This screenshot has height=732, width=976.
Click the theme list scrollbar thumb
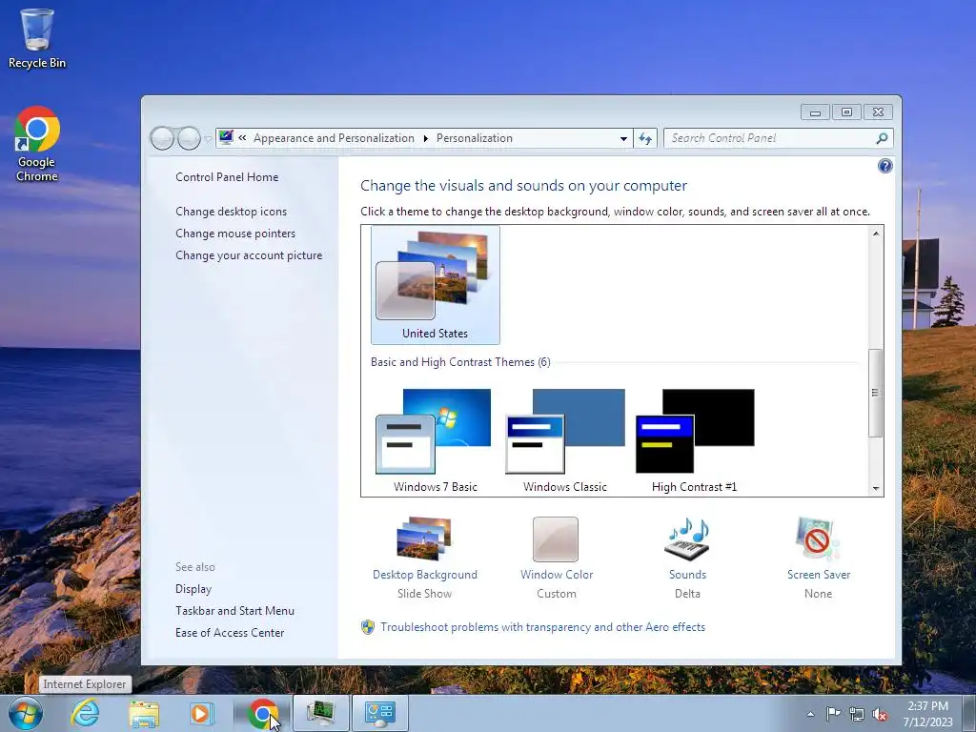coord(876,393)
